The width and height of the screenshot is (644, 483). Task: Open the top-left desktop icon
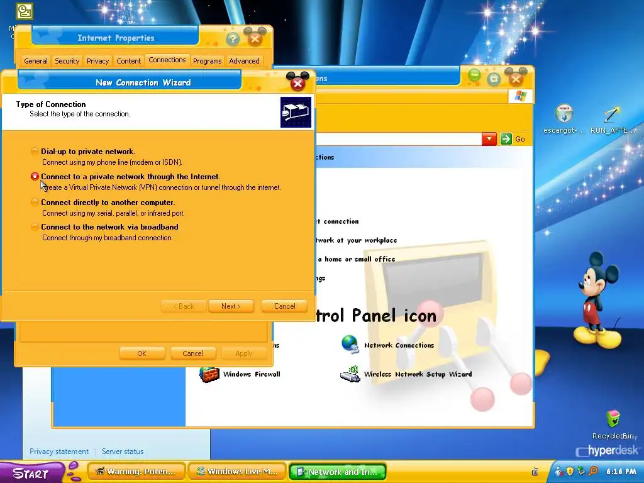coord(25,11)
